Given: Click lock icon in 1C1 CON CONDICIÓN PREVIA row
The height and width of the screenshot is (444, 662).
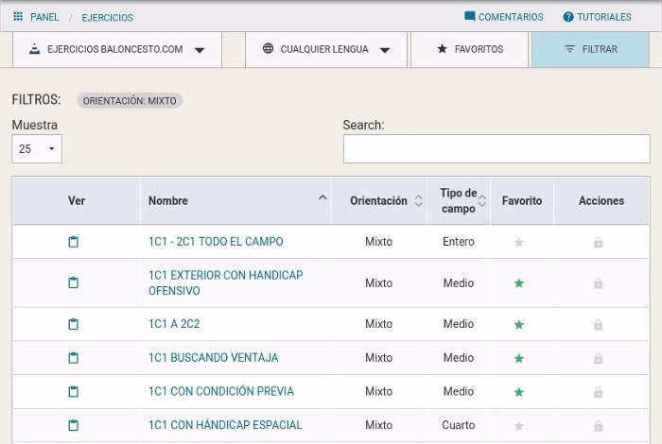Looking at the screenshot, I should tap(598, 392).
